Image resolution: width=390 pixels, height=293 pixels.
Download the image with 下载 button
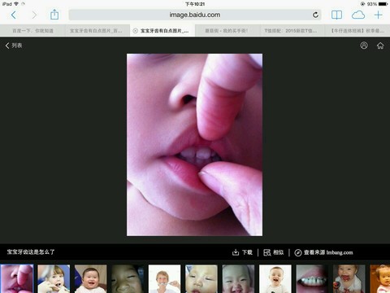pos(242,252)
